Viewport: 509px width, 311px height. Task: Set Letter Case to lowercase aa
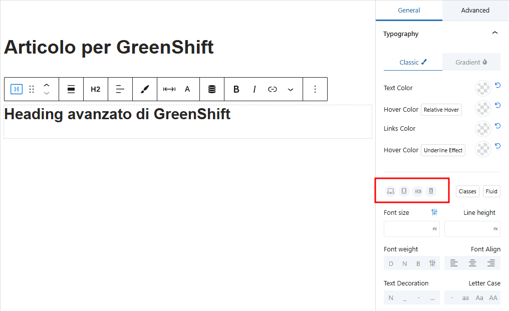(x=465, y=297)
